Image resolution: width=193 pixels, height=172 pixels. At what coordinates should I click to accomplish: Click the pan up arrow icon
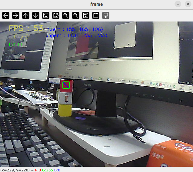click(x=26, y=15)
